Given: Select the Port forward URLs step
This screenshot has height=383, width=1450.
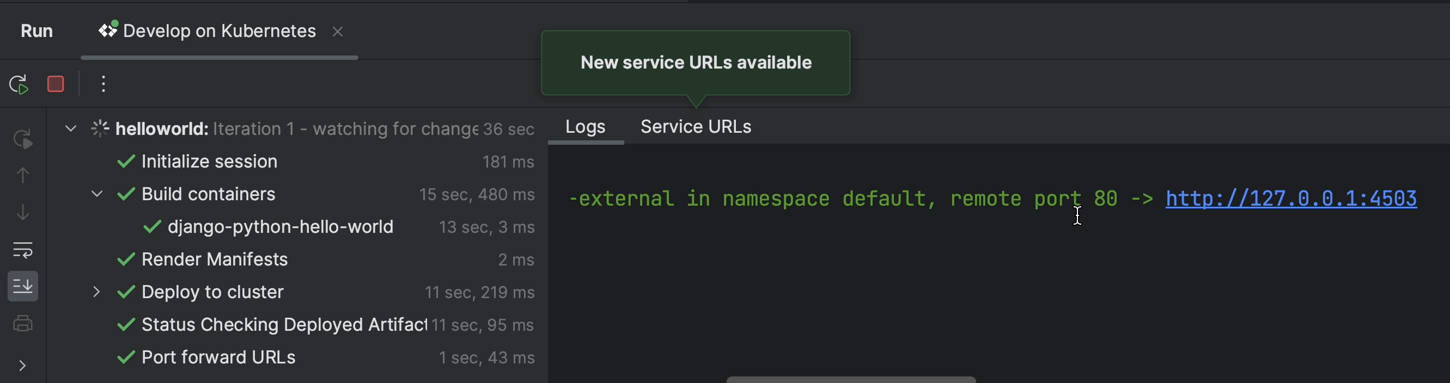Looking at the screenshot, I should pos(218,357).
